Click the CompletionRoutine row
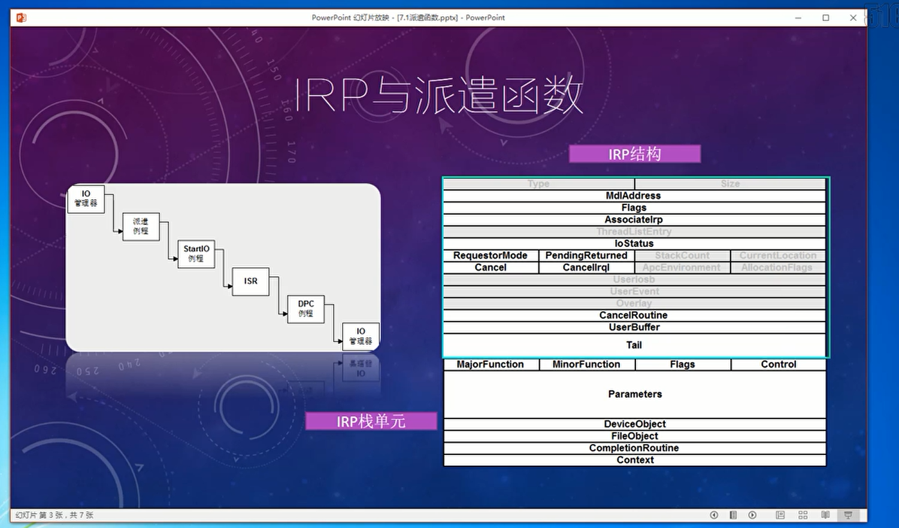 [x=634, y=448]
